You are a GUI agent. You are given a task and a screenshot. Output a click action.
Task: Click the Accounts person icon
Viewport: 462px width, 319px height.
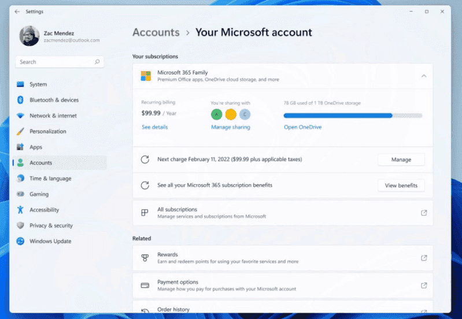(x=20, y=162)
